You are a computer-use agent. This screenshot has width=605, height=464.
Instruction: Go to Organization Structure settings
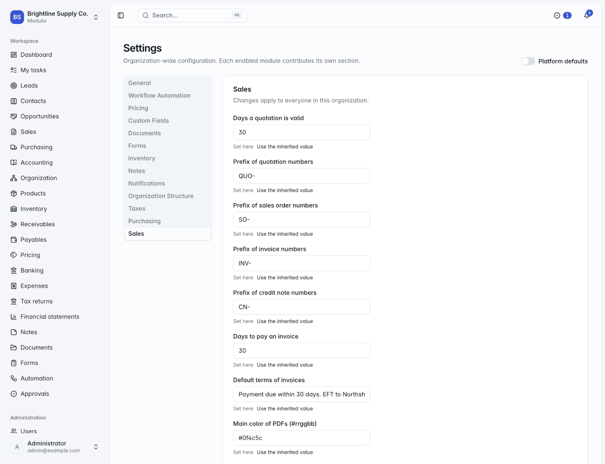[168, 196]
